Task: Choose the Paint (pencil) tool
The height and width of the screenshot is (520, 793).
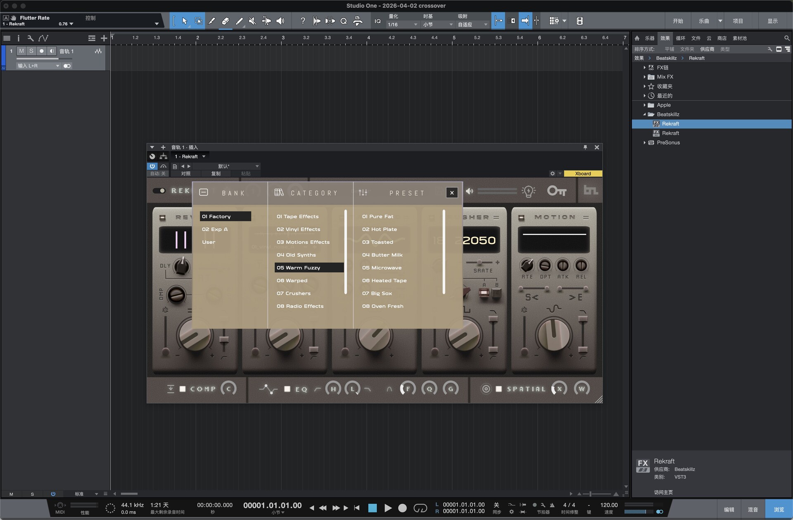Action: coord(239,21)
